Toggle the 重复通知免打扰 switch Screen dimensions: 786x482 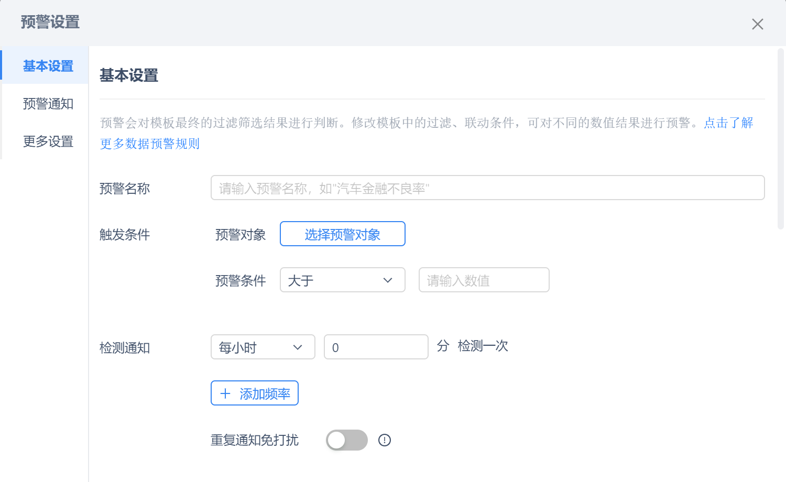pyautogui.click(x=346, y=440)
